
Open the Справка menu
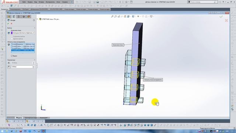[65, 2]
